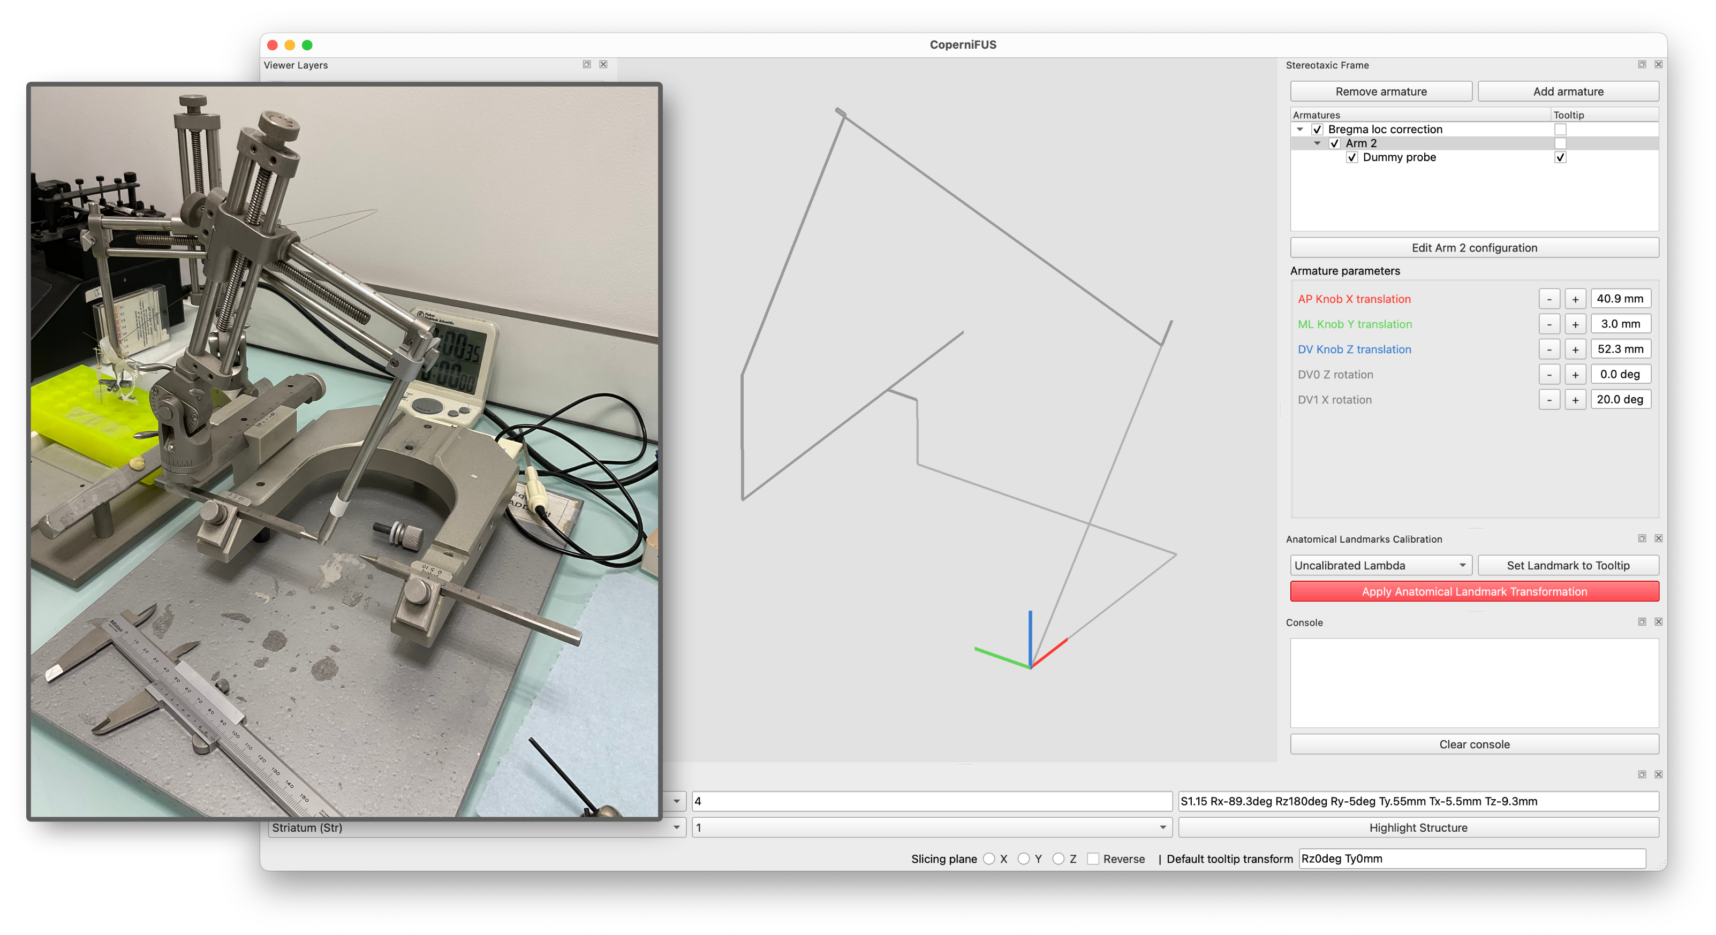
Task: Increase DV0 Z rotation
Action: 1575,375
